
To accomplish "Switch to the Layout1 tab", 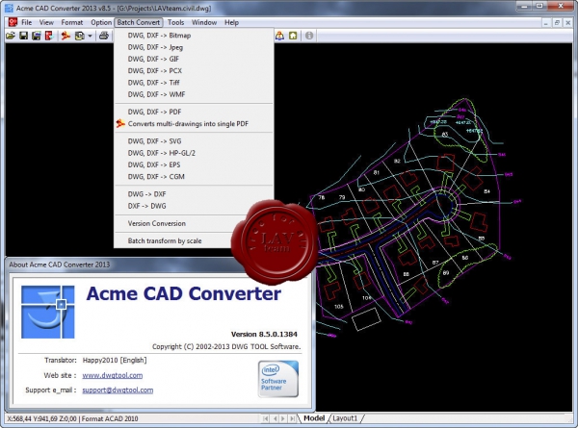I will pyautogui.click(x=345, y=418).
